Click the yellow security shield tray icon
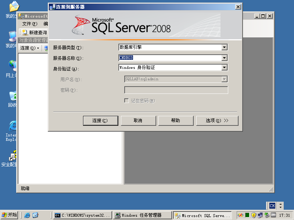 [254, 215]
